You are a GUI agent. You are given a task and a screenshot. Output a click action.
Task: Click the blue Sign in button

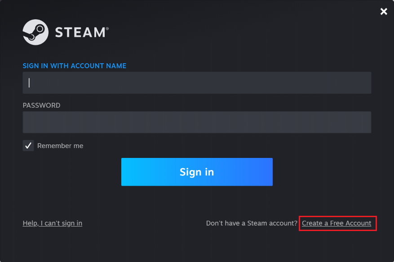(197, 172)
